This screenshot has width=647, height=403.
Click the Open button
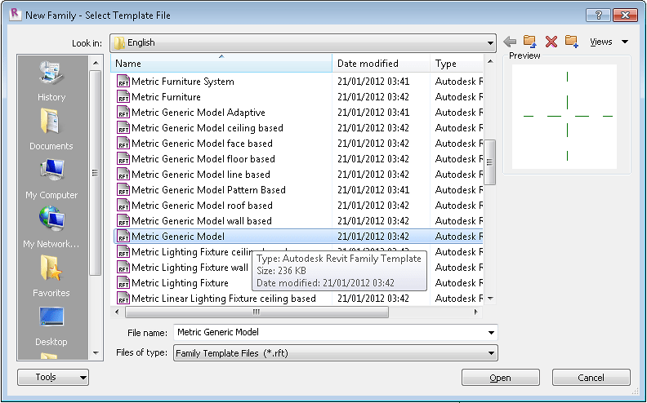501,378
